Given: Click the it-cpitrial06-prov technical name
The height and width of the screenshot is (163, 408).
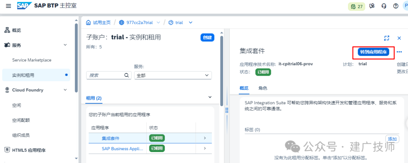Looking at the screenshot, I should [x=295, y=64].
